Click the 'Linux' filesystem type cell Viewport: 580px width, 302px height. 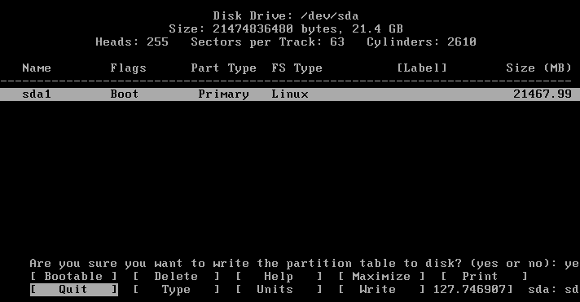pos(290,94)
